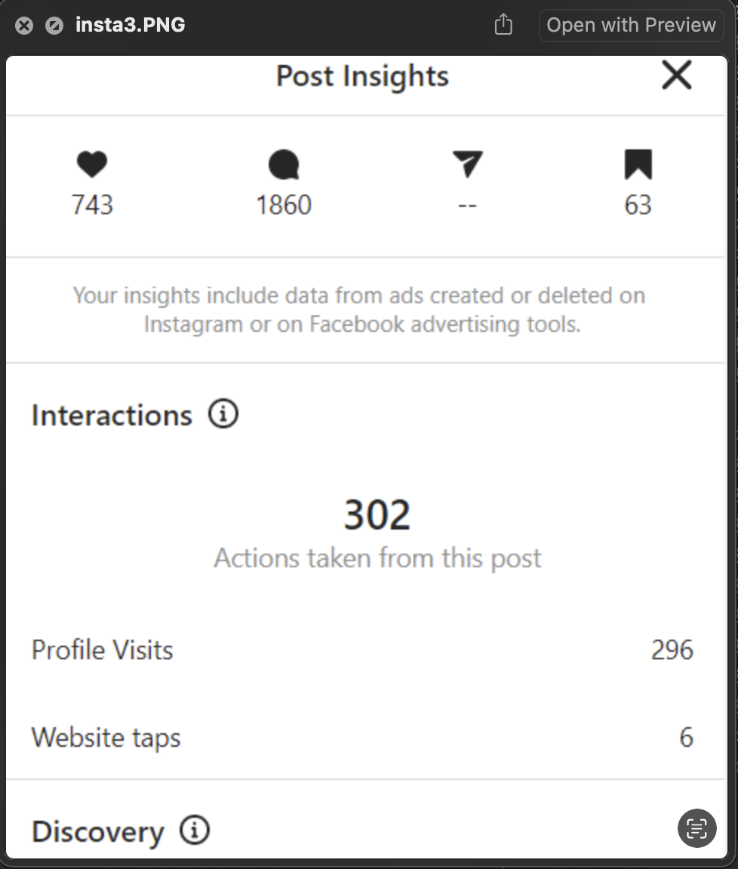738x869 pixels.
Task: Click the bookmark saves icon
Action: pos(638,164)
